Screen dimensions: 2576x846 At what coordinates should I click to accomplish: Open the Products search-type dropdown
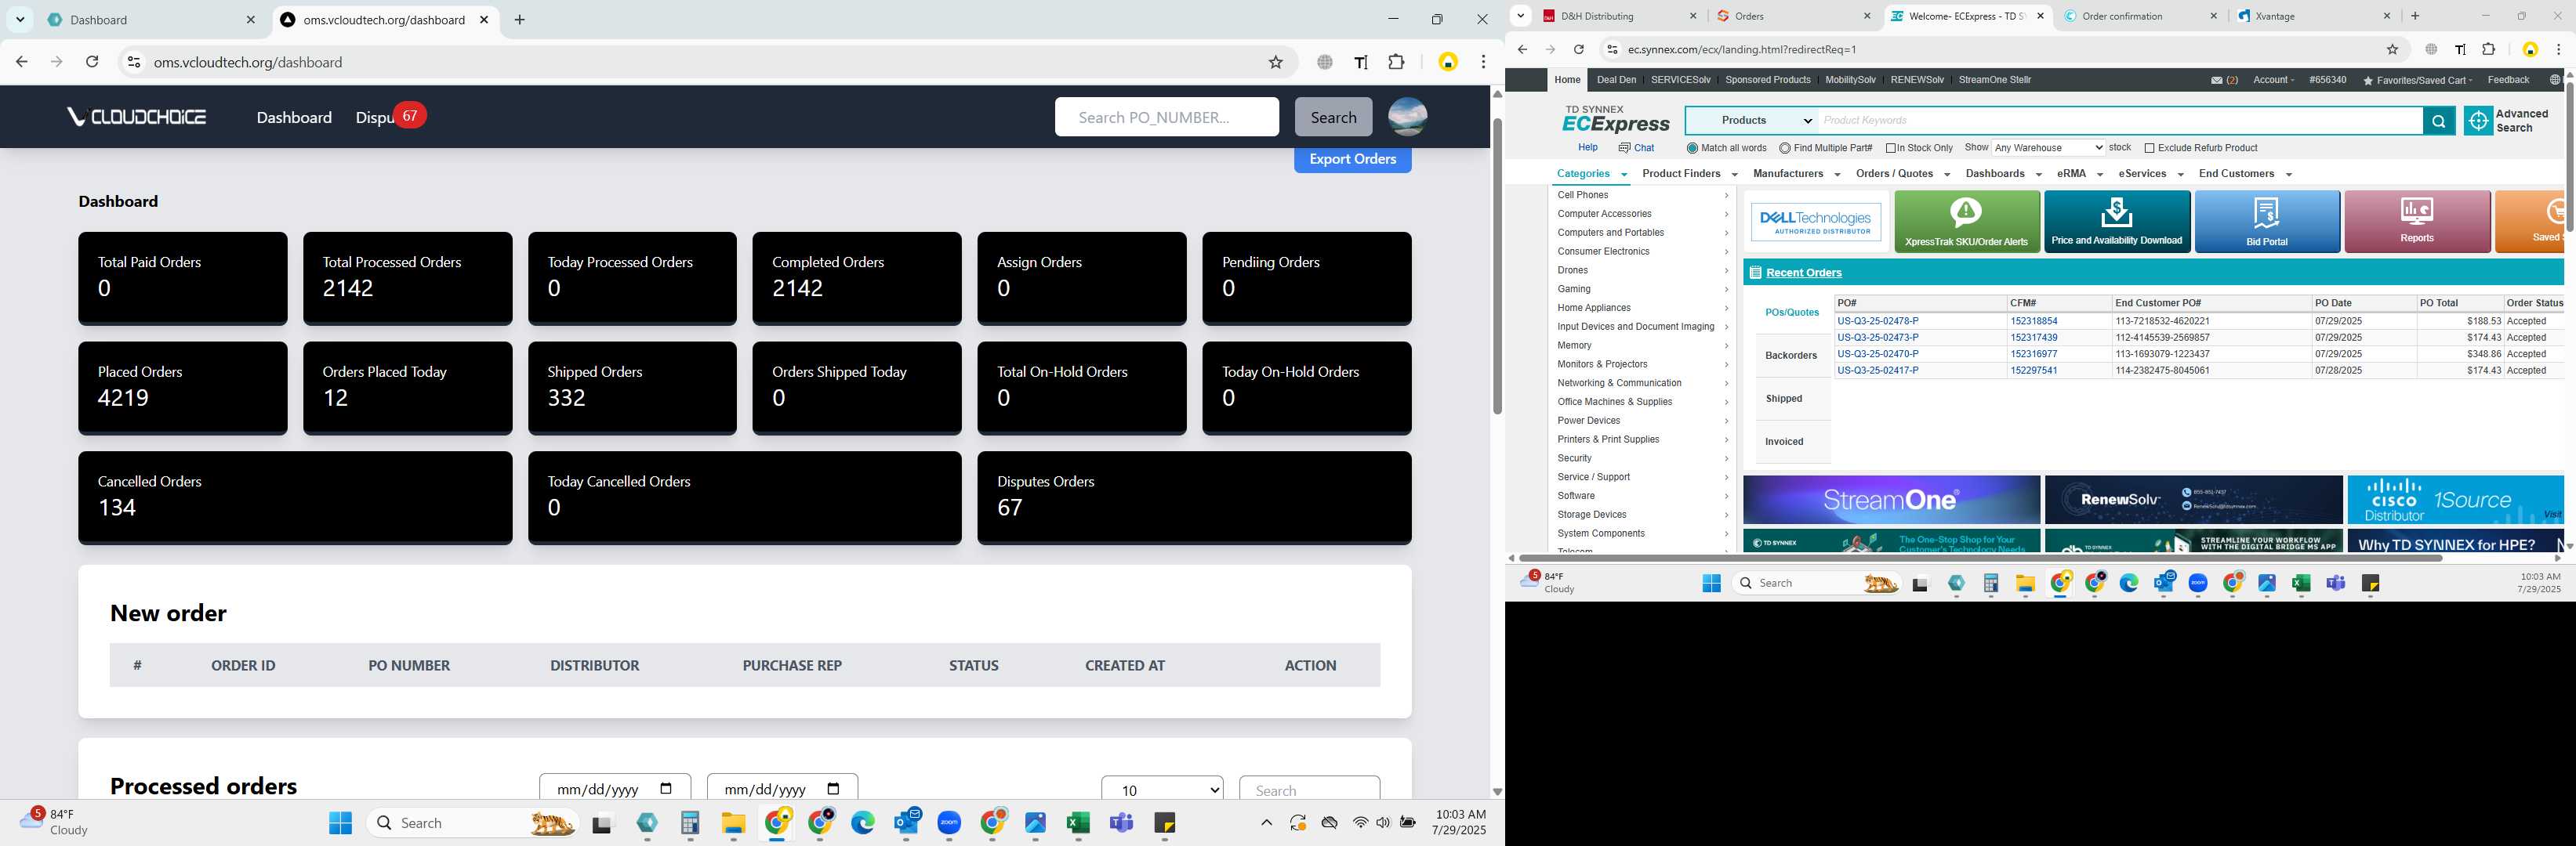tap(1752, 121)
